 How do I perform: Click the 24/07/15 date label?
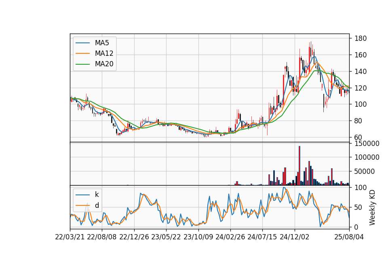click(x=262, y=237)
